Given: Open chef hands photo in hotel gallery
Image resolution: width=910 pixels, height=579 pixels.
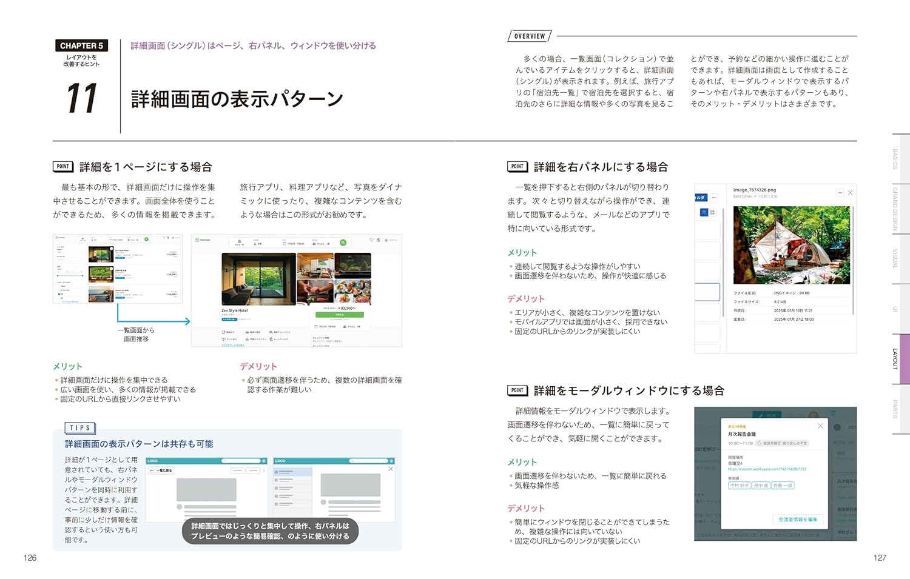Looking at the screenshot, I should pyautogui.click(x=315, y=291).
